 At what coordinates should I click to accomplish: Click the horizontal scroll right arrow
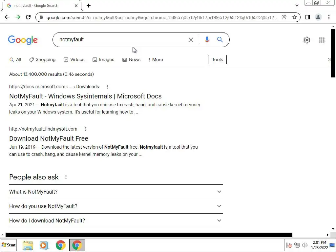pos(328,235)
